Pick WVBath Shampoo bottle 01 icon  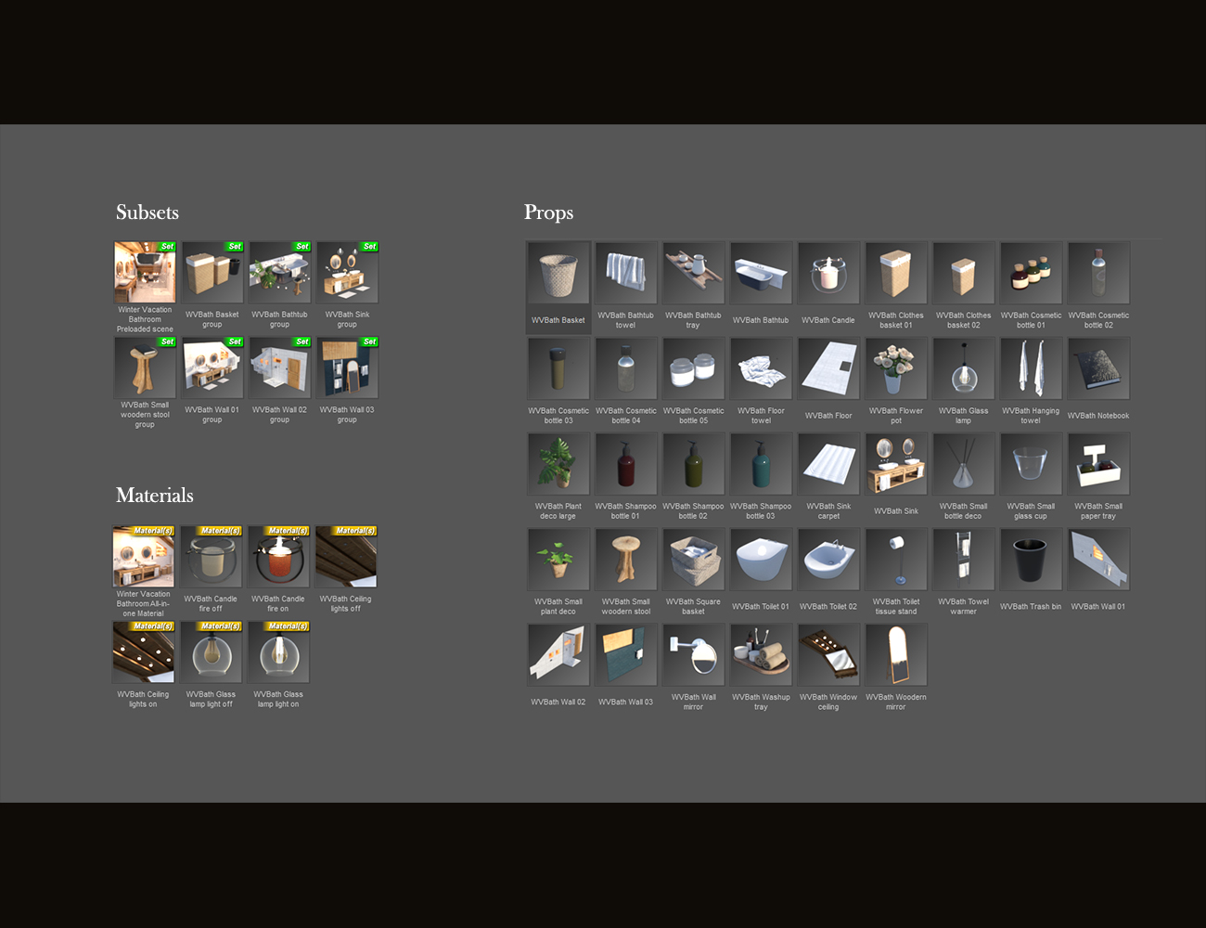626,464
